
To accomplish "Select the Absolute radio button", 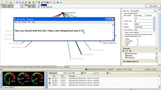I will pyautogui.click(x=135, y=15).
